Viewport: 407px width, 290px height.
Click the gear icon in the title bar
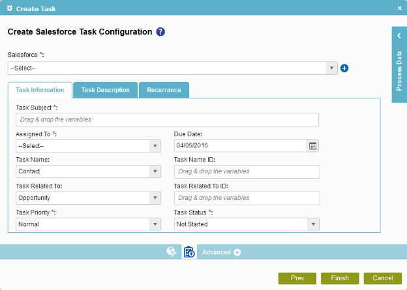(10, 8)
